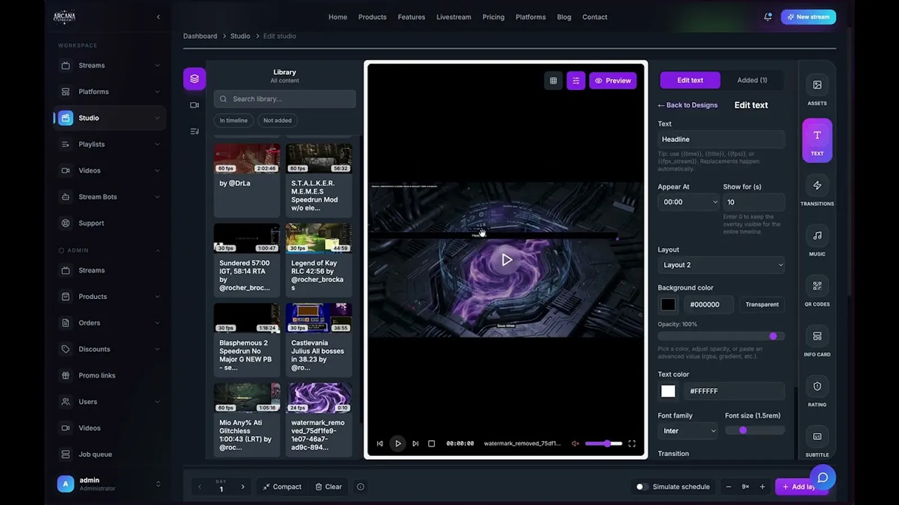The image size is (899, 505).
Task: Open notifications bell
Action: tap(768, 17)
